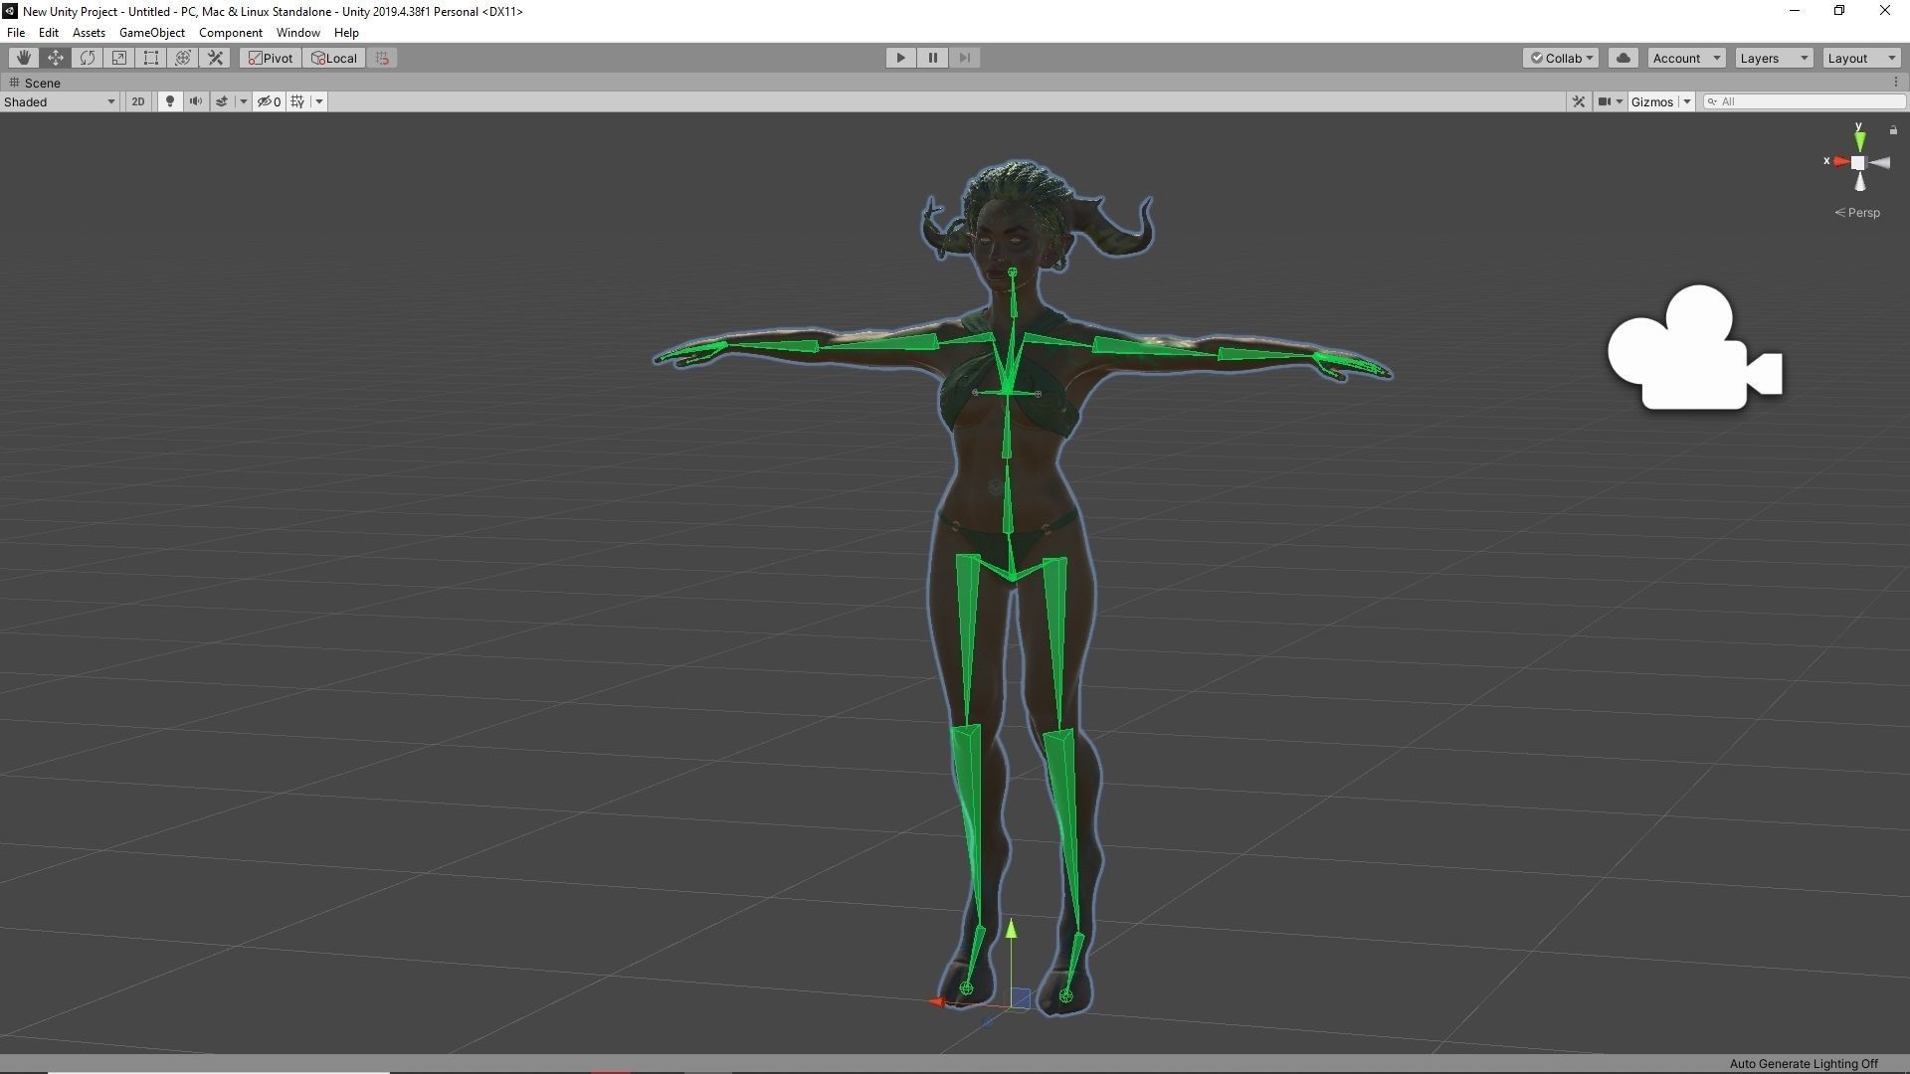Image resolution: width=1910 pixels, height=1074 pixels.
Task: Toggle 2D view mode
Action: pyautogui.click(x=138, y=101)
